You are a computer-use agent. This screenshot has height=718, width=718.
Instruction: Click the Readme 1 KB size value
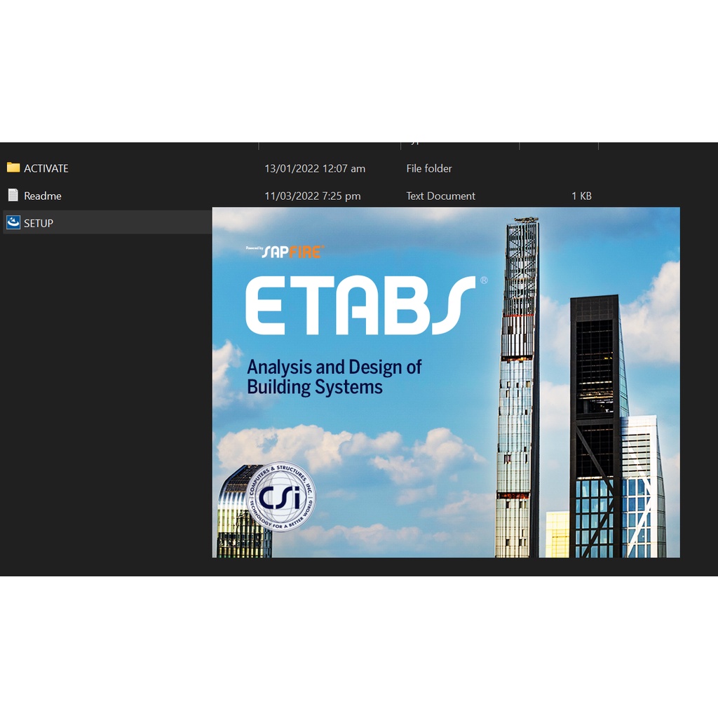point(581,196)
